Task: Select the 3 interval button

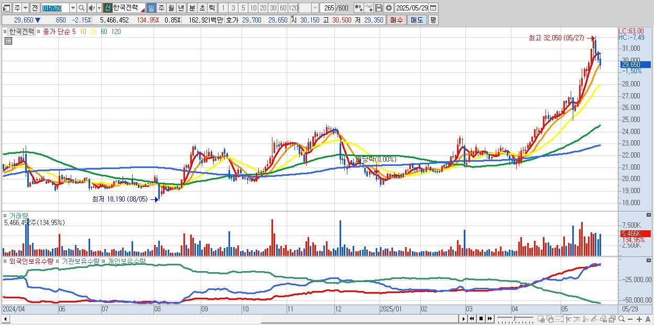Action: click(233, 8)
